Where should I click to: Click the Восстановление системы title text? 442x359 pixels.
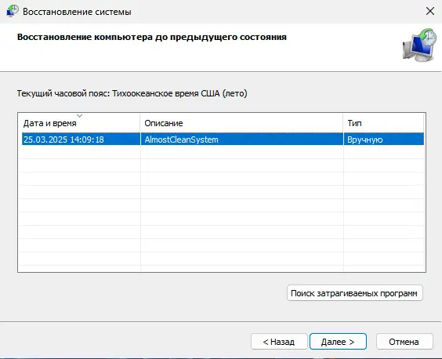coord(77,12)
